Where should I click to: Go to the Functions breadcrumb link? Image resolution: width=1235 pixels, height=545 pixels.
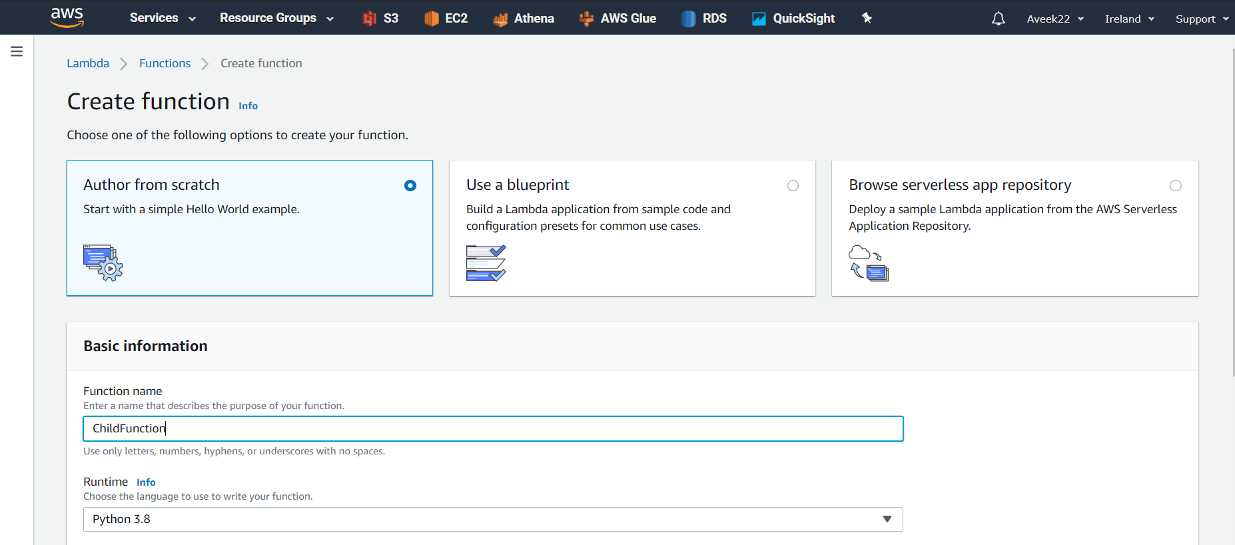point(165,63)
